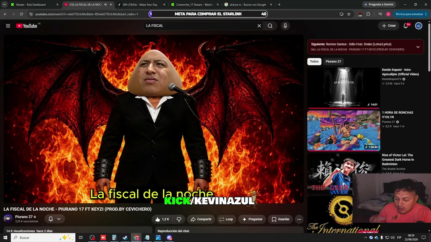
Task: Show hidden system tray icons chevron
Action: pos(366,238)
